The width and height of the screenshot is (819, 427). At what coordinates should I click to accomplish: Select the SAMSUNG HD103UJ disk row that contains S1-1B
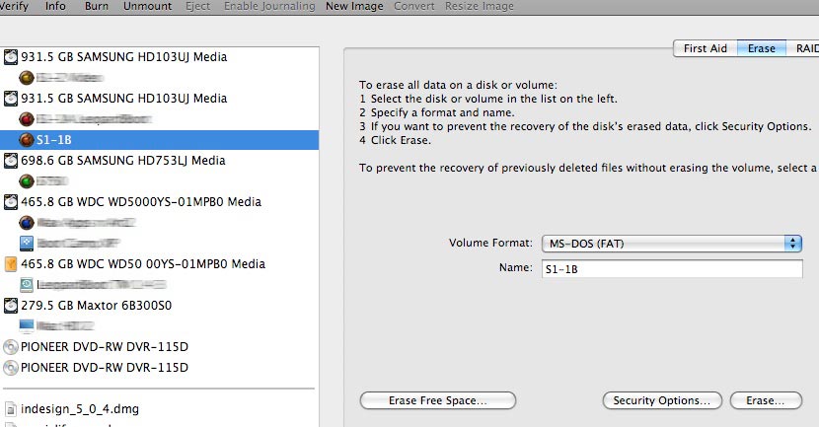pyautogui.click(x=159, y=99)
